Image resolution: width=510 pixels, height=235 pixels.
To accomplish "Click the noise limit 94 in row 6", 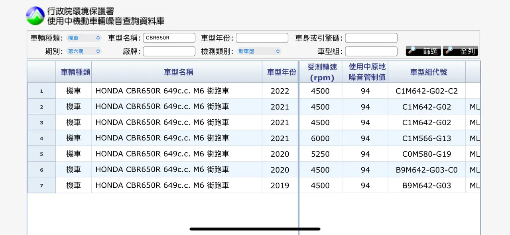I will click(365, 170).
